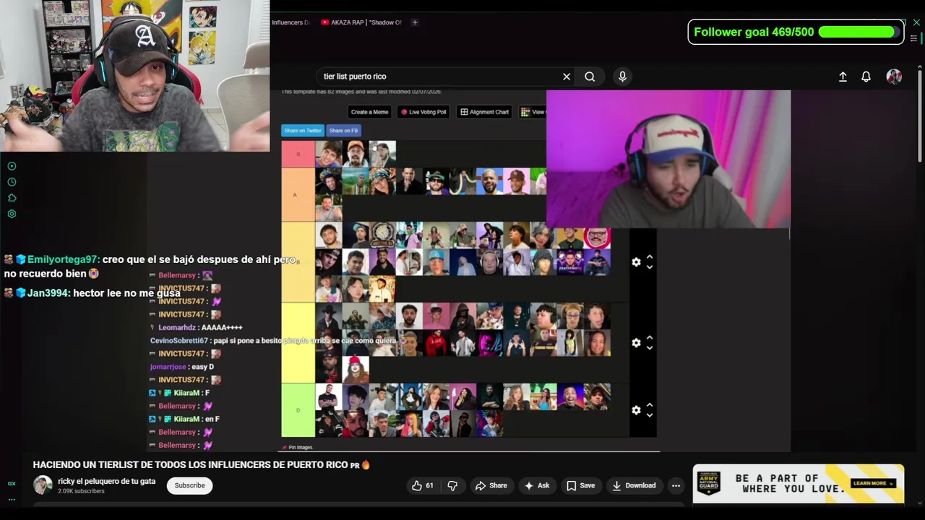Click Share on FB
925x520 pixels.
[x=343, y=131]
